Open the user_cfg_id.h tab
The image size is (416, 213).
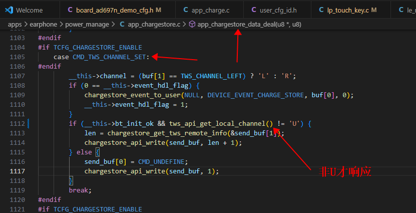point(277,10)
